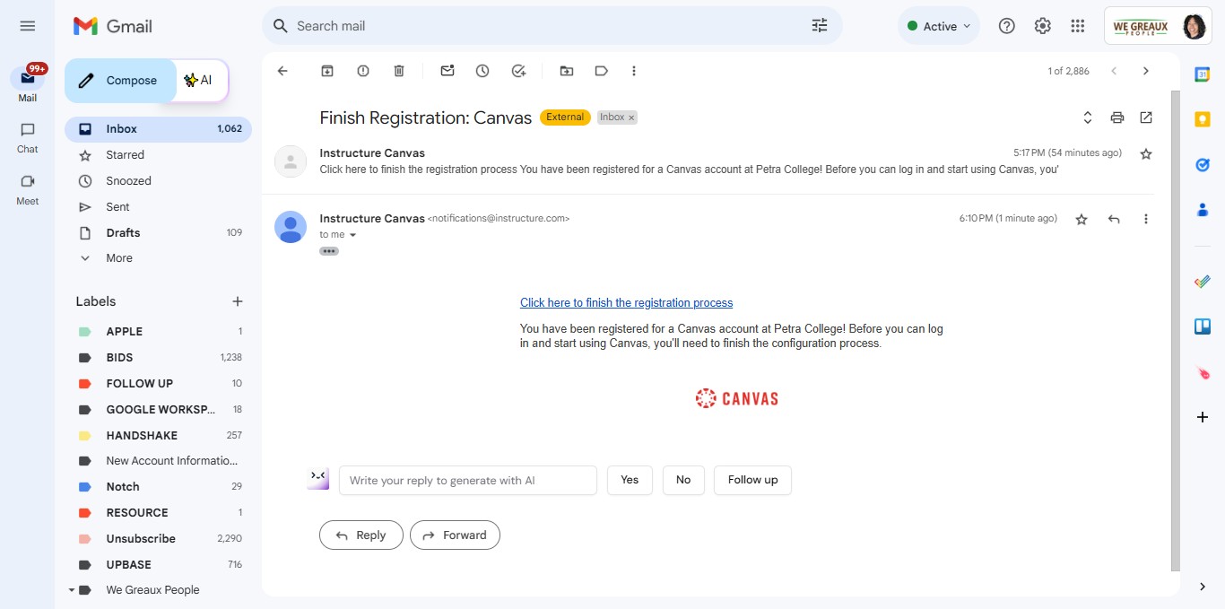This screenshot has height=609, width=1225.
Task: Toggle expand all messages in thread
Action: (x=1087, y=117)
